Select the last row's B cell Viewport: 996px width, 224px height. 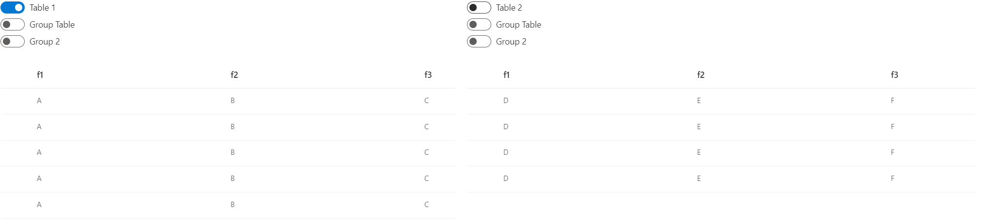coord(233,205)
